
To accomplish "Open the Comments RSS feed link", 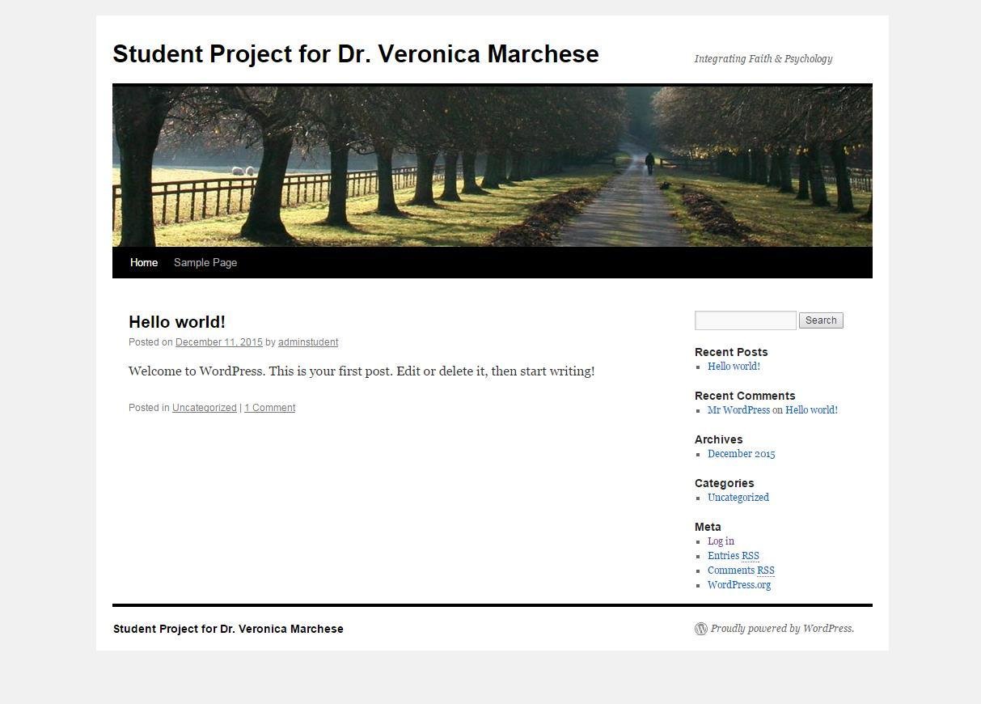I will pos(741,570).
